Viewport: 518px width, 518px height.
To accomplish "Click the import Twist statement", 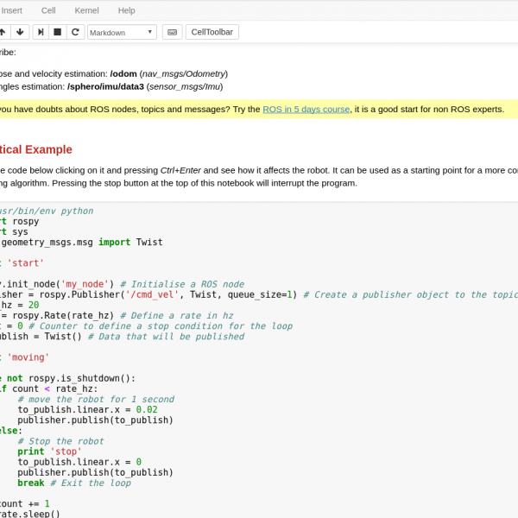I will click(x=130, y=242).
